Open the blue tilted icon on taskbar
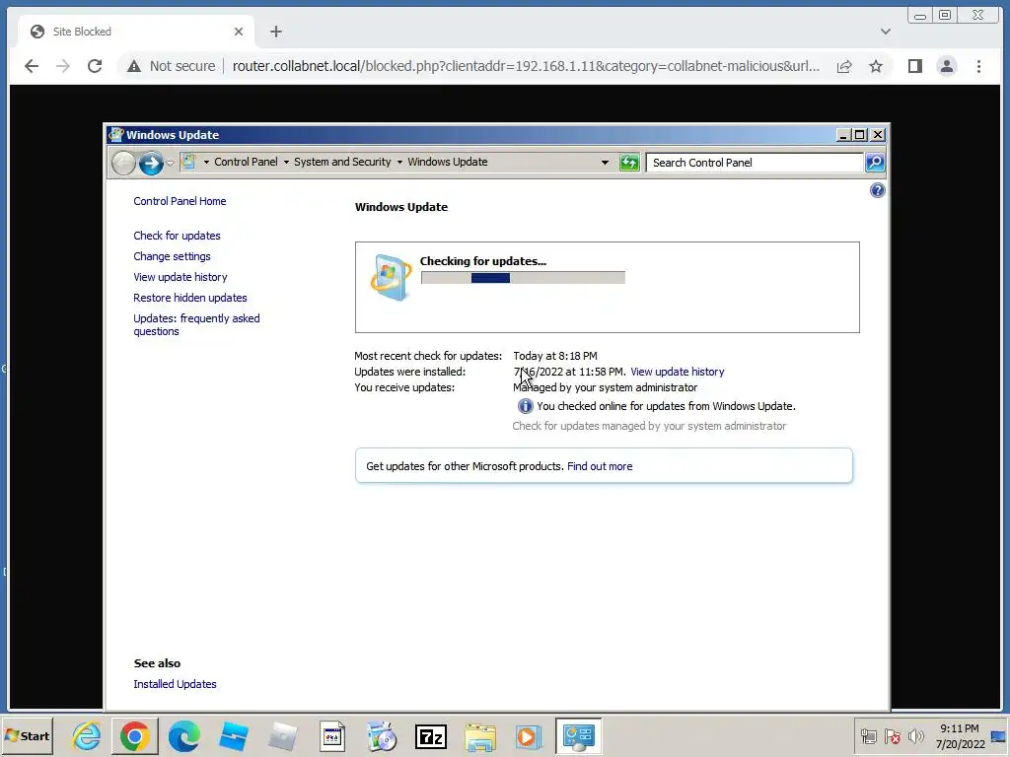The width and height of the screenshot is (1010, 757). pos(233,736)
